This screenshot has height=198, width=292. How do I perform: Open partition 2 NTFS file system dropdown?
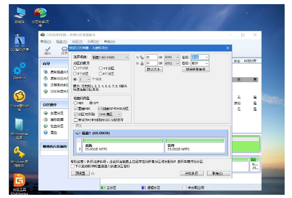pyautogui.click(x=172, y=63)
